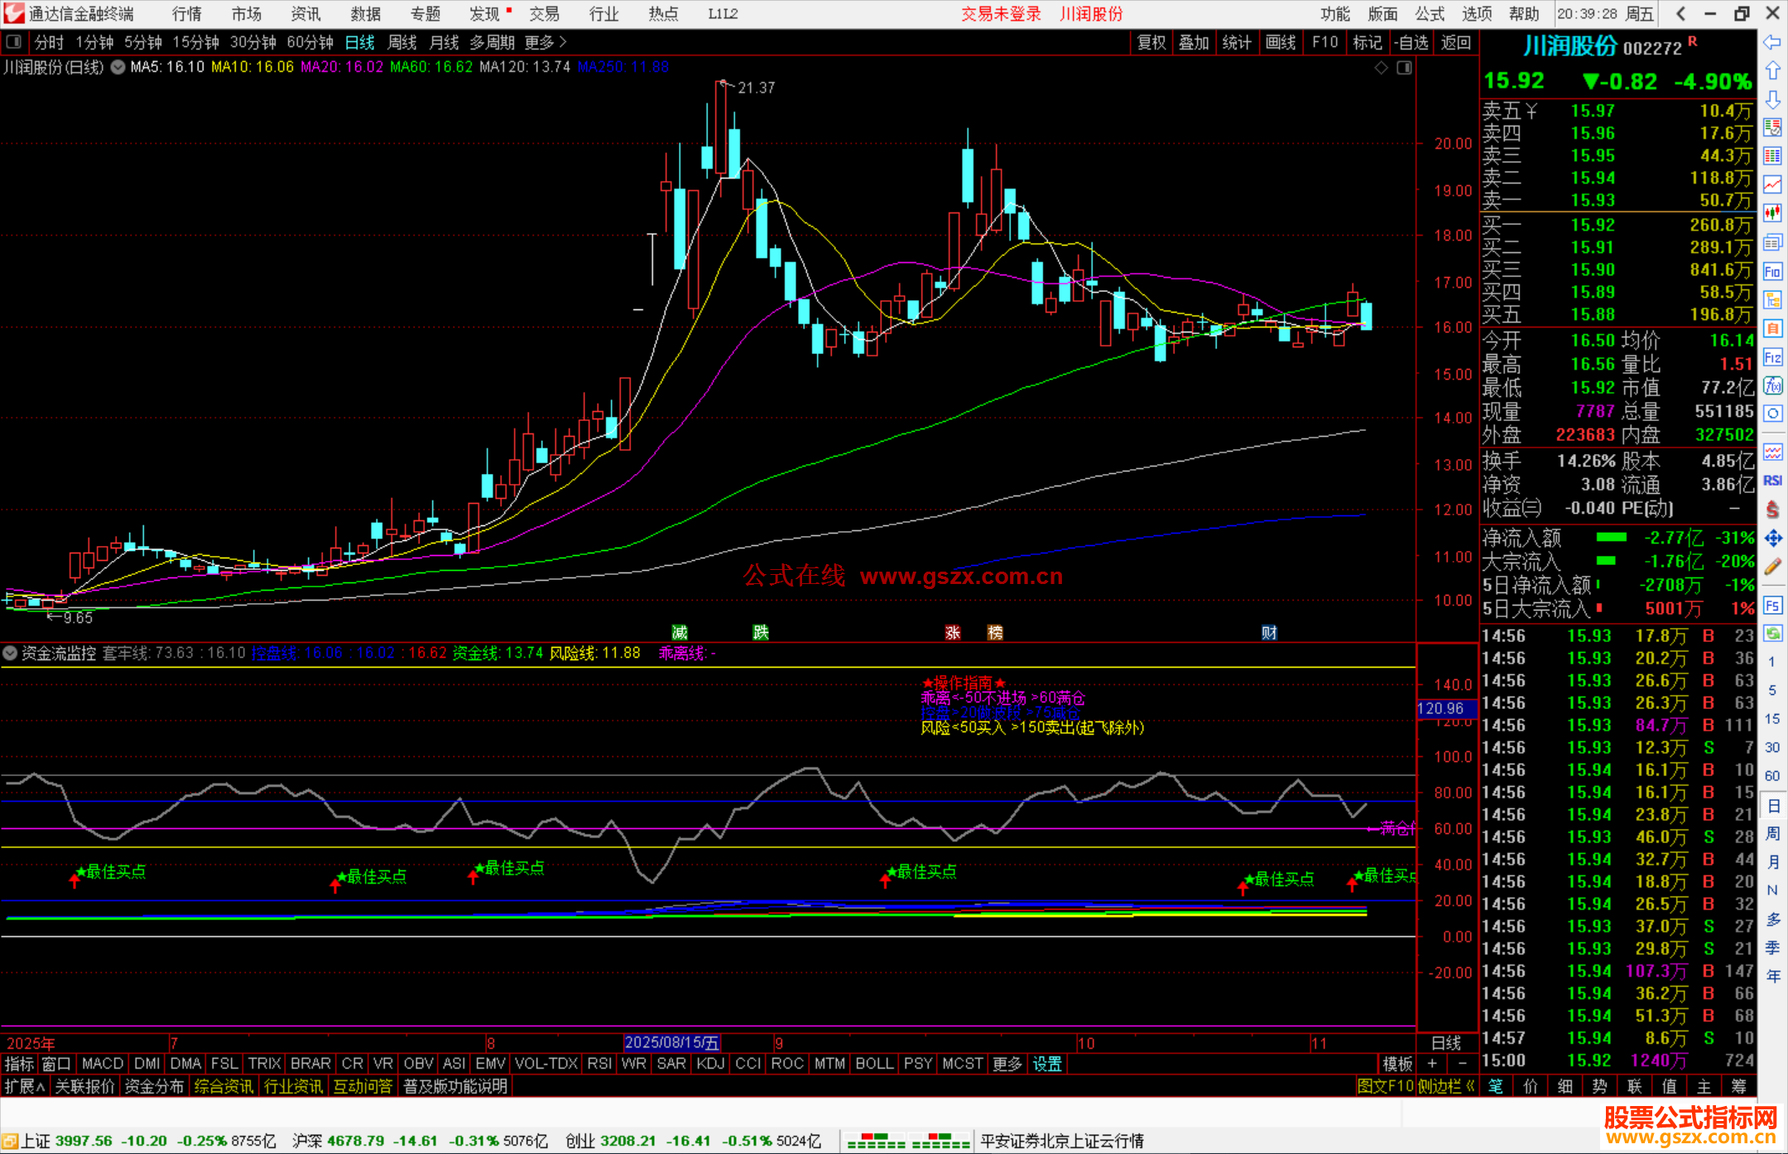
Task: Select the MACD indicator button
Action: coord(103,1064)
